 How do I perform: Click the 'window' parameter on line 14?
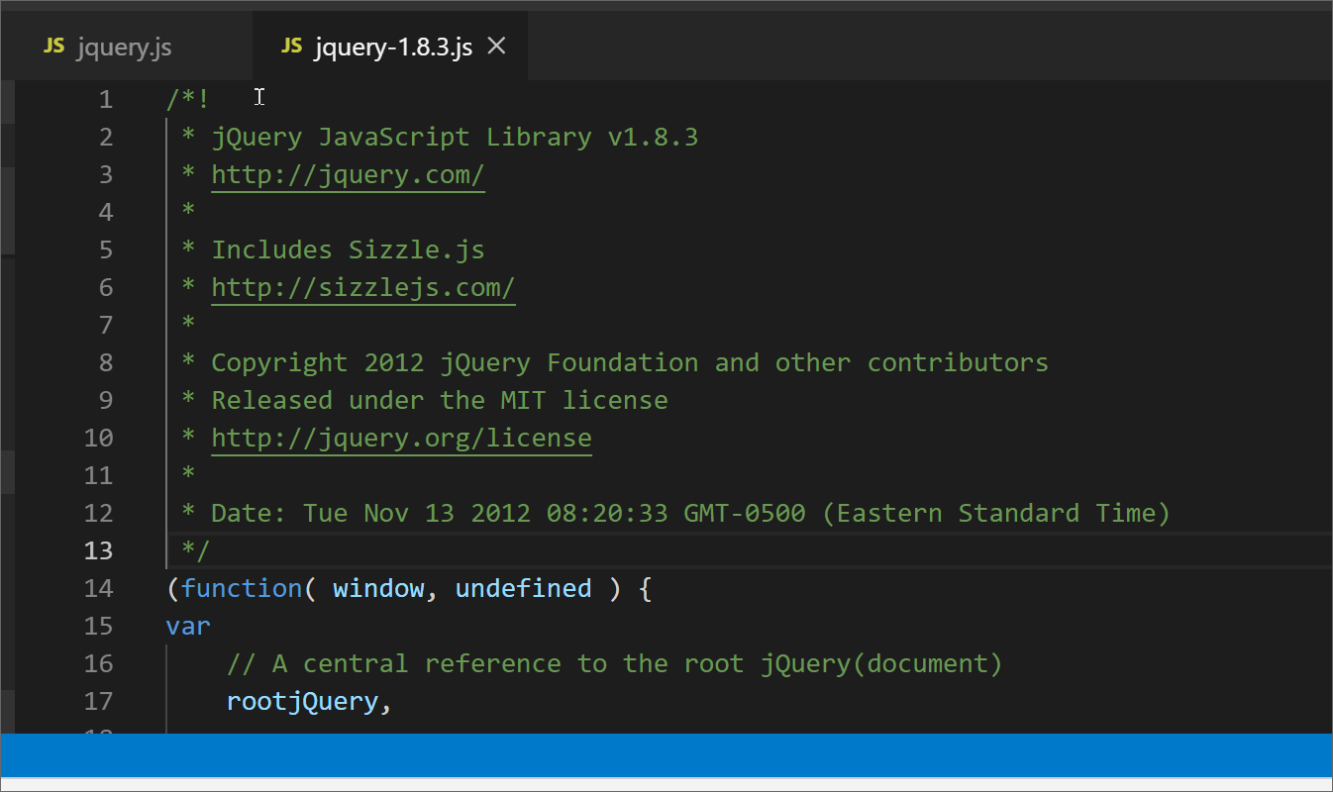pos(378,588)
